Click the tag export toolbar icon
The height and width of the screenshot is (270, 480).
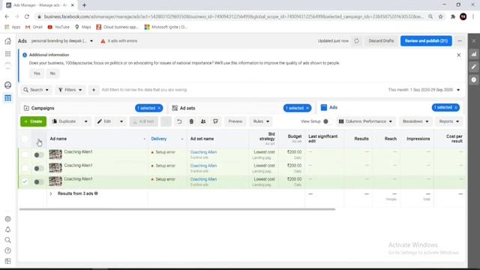(x=215, y=121)
